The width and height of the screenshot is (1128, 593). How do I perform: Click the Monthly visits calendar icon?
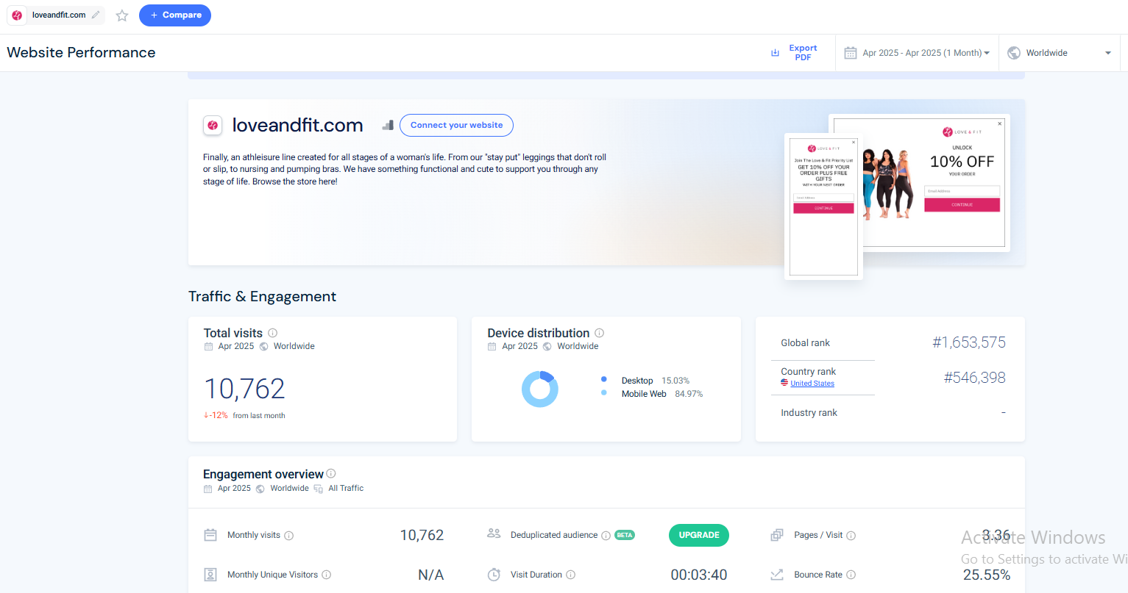[210, 535]
